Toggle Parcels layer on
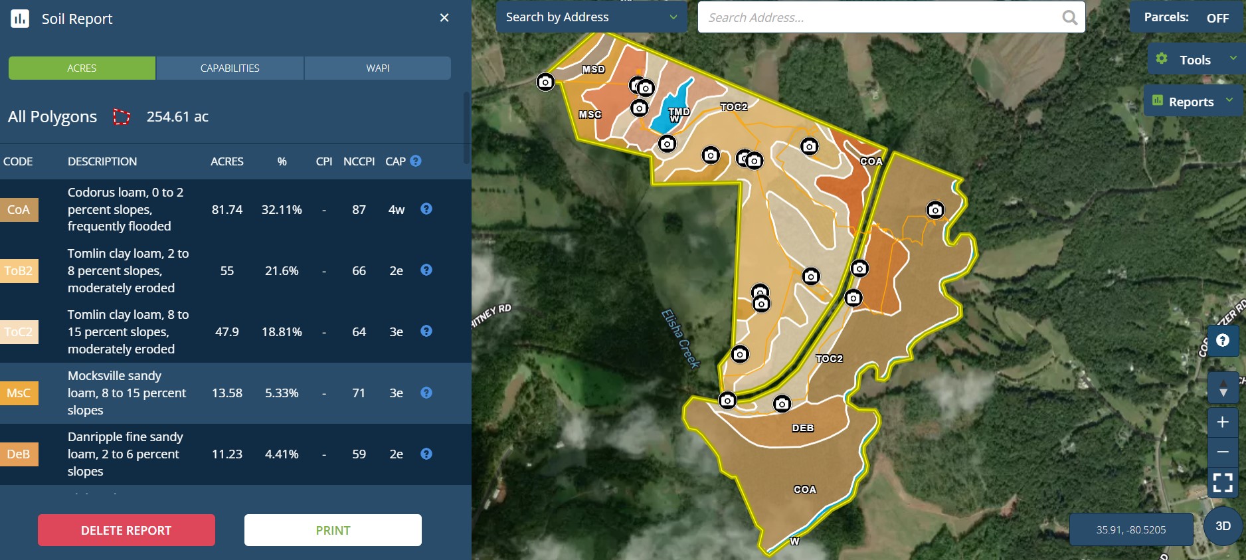Viewport: 1246px width, 560px height. (x=1217, y=18)
